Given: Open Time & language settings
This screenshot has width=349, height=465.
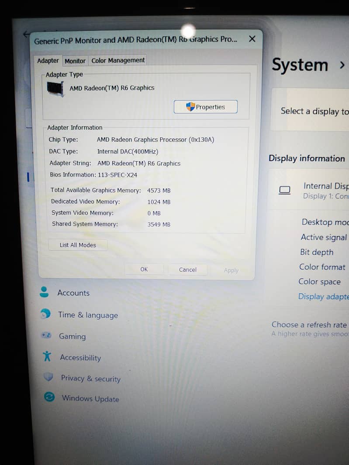Looking at the screenshot, I should click(x=88, y=315).
